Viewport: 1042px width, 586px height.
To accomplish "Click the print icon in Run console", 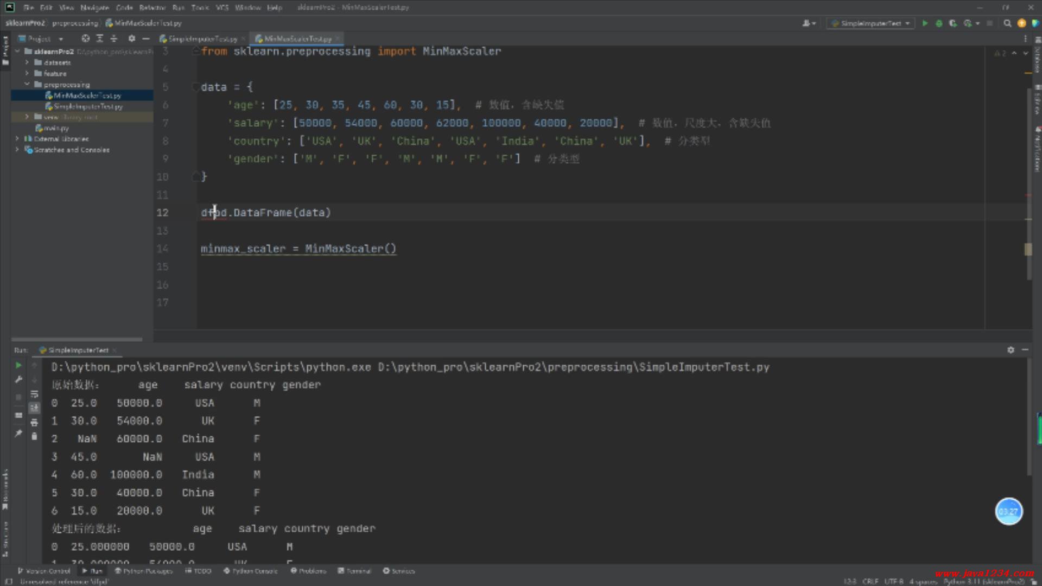I will click(34, 422).
